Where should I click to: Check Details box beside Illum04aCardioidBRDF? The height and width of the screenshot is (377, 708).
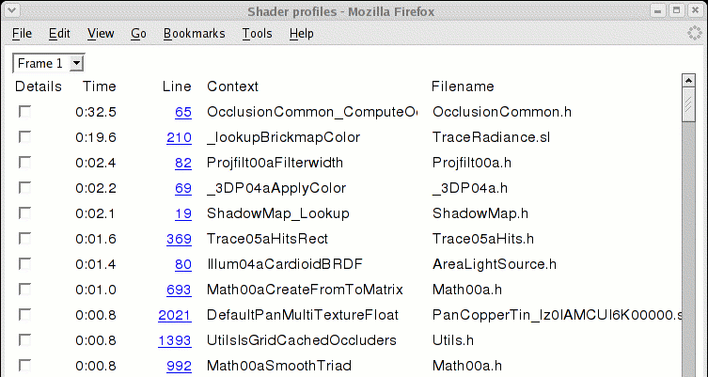click(24, 264)
